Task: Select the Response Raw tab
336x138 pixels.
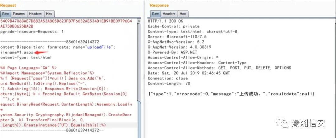Action: [155, 14]
